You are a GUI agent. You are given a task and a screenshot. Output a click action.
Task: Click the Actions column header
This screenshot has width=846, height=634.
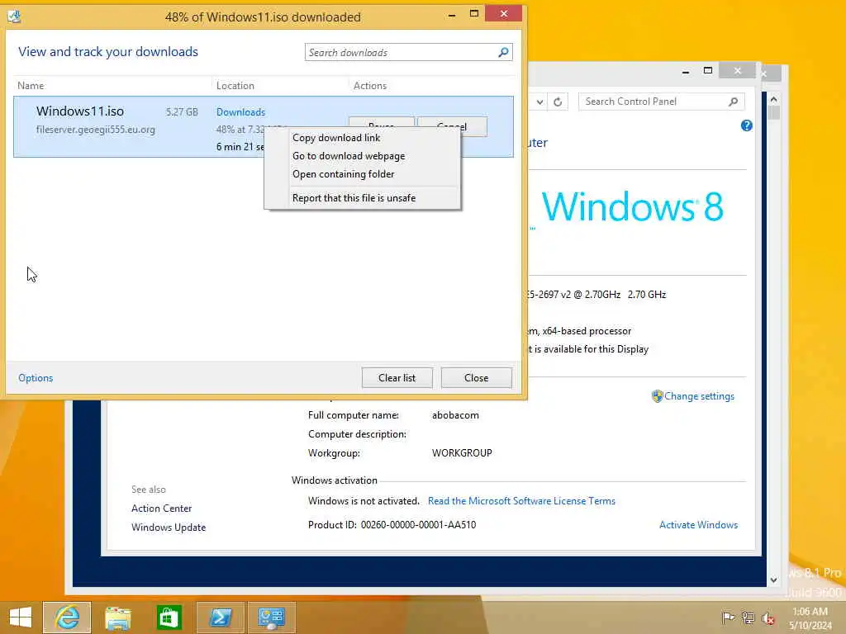(369, 86)
